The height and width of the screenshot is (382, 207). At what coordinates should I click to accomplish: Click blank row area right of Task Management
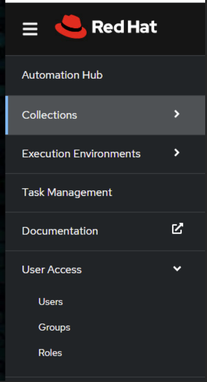(x=159, y=193)
